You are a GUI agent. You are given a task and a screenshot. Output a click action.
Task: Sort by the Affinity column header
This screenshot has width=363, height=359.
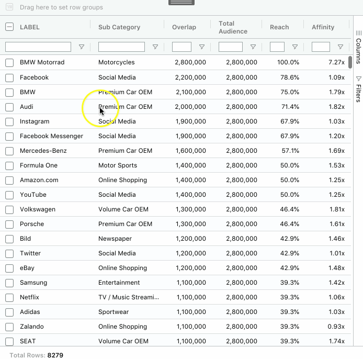[323, 27]
